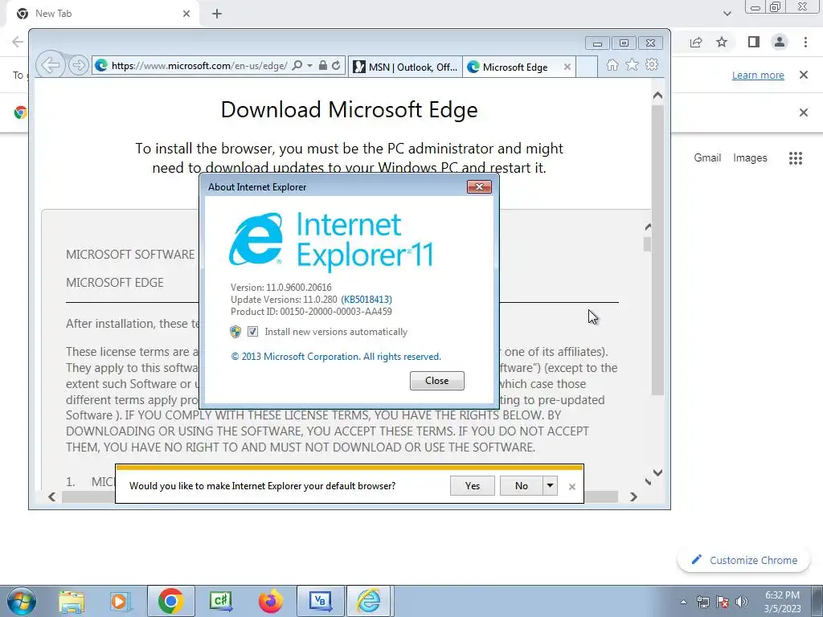Viewport: 823px width, 617px height.
Task: Click the 2013 Microsoft Corporation copyright link
Action: (x=336, y=357)
